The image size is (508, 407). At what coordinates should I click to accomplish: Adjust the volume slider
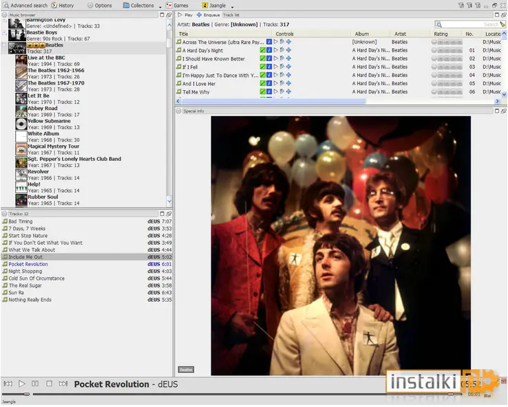coord(17,394)
